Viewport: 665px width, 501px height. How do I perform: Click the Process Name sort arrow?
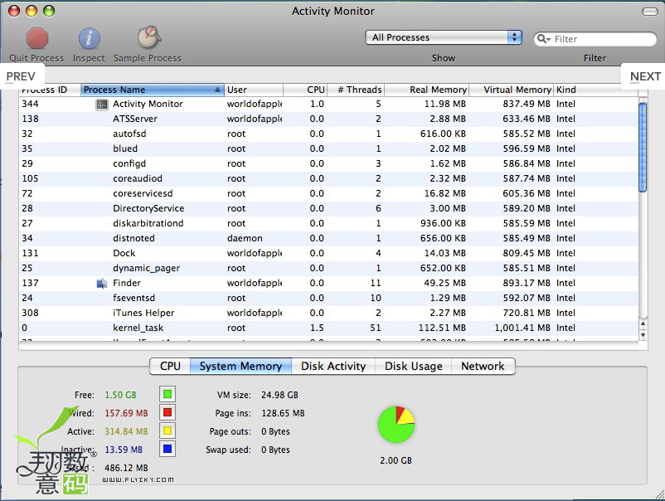click(217, 90)
